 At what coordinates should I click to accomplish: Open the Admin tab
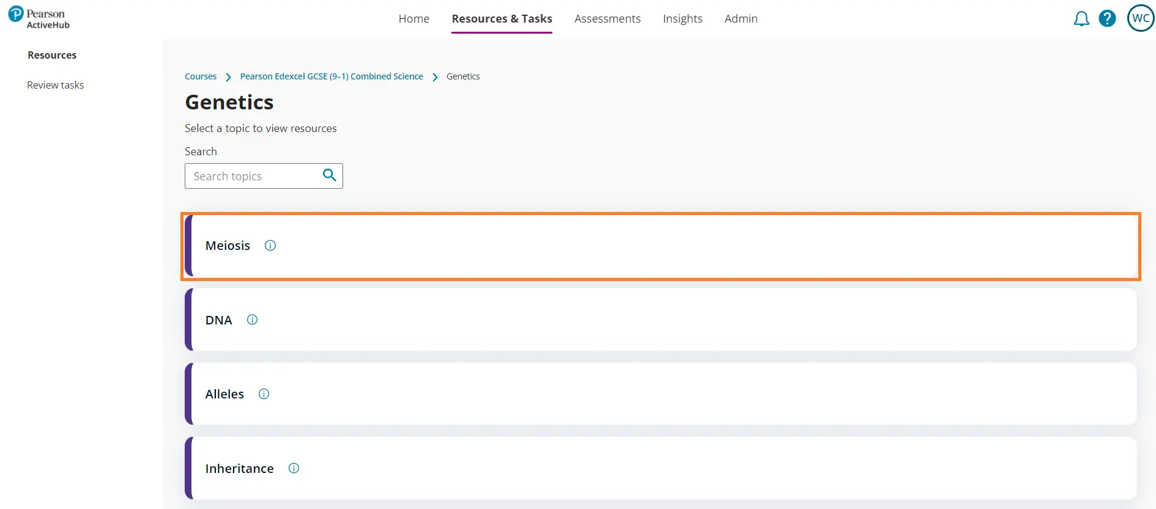click(741, 19)
